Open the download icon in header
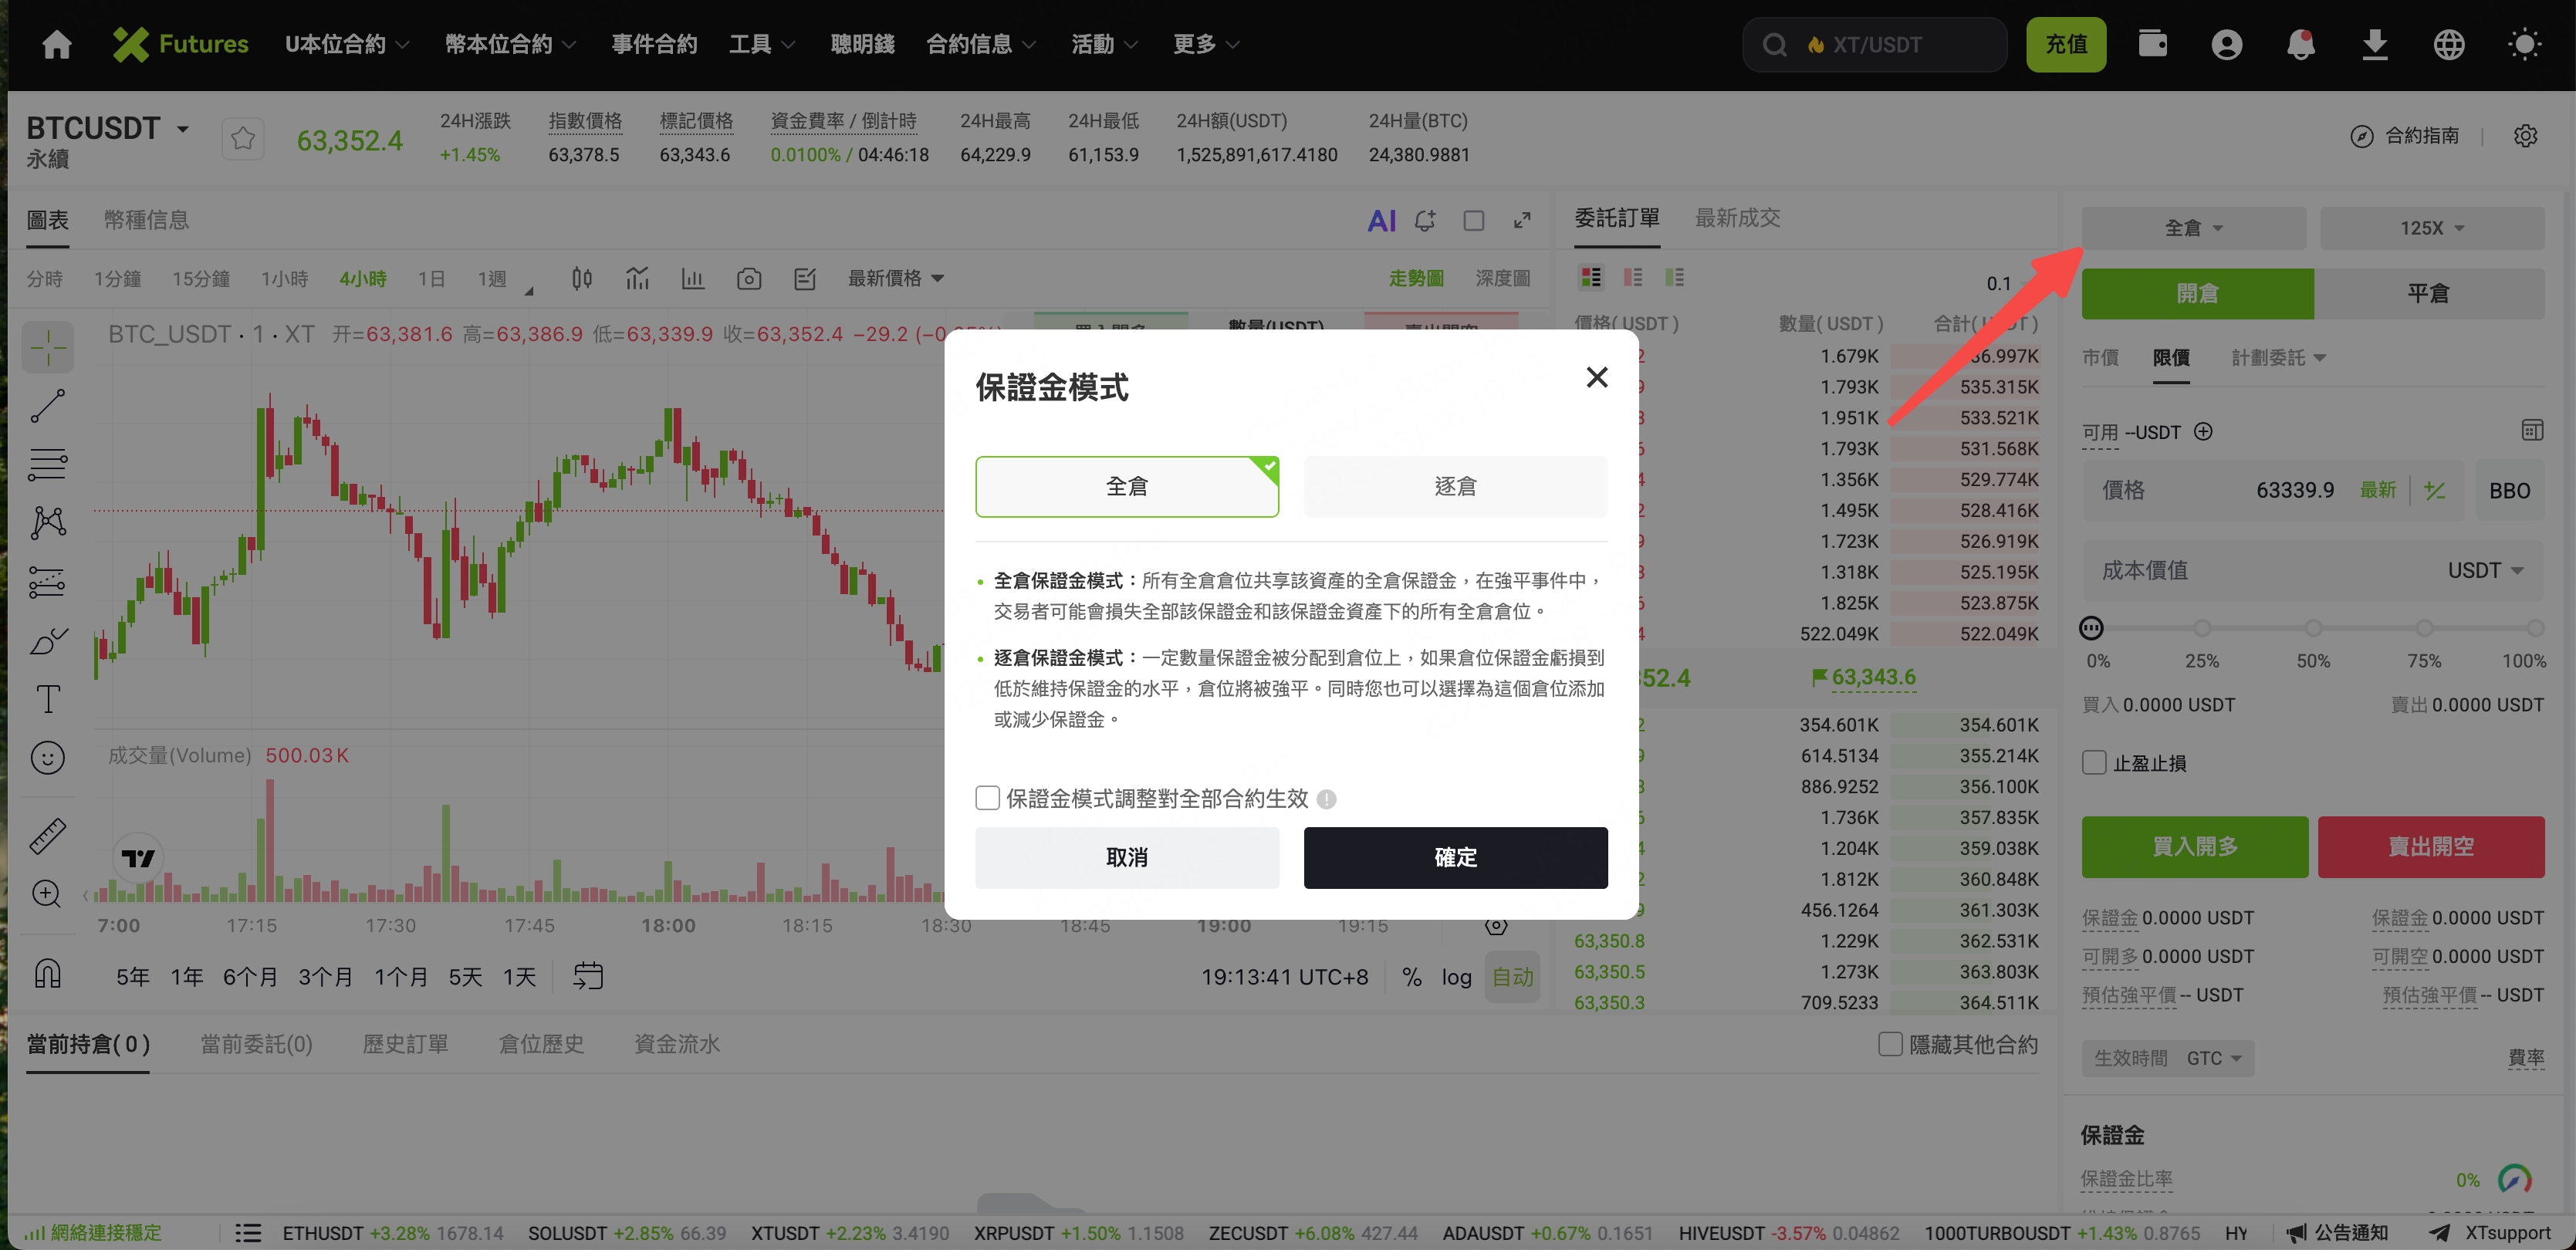The height and width of the screenshot is (1250, 2576). 2374,44
